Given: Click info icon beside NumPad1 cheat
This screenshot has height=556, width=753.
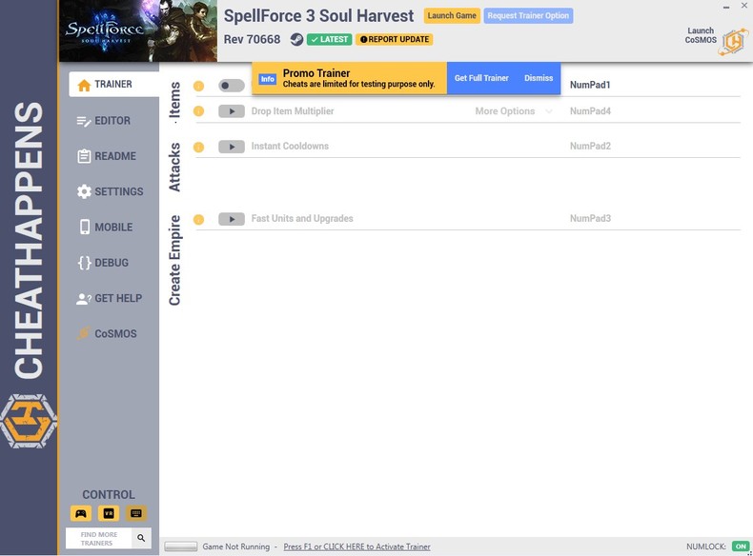Looking at the screenshot, I should pyautogui.click(x=199, y=86).
